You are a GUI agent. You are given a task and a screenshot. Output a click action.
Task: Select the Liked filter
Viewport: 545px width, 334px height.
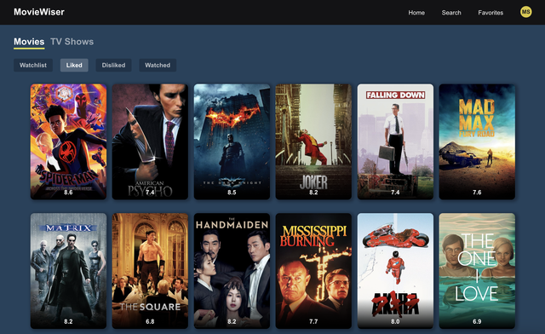(x=74, y=65)
